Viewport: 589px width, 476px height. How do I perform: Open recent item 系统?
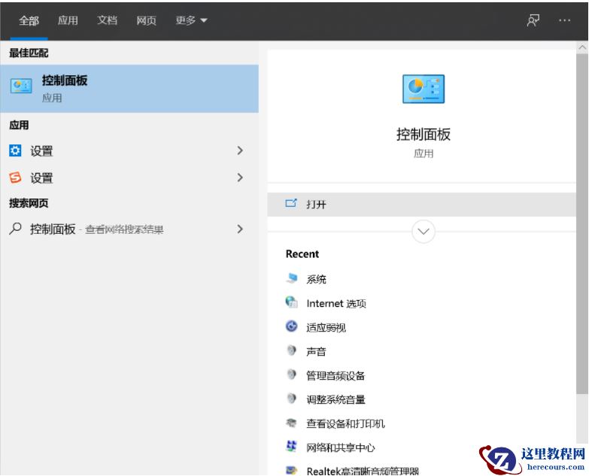(x=316, y=279)
